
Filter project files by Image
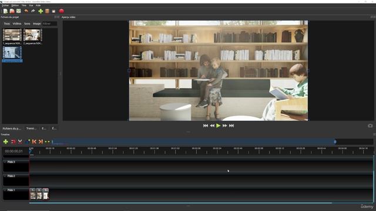click(36, 23)
